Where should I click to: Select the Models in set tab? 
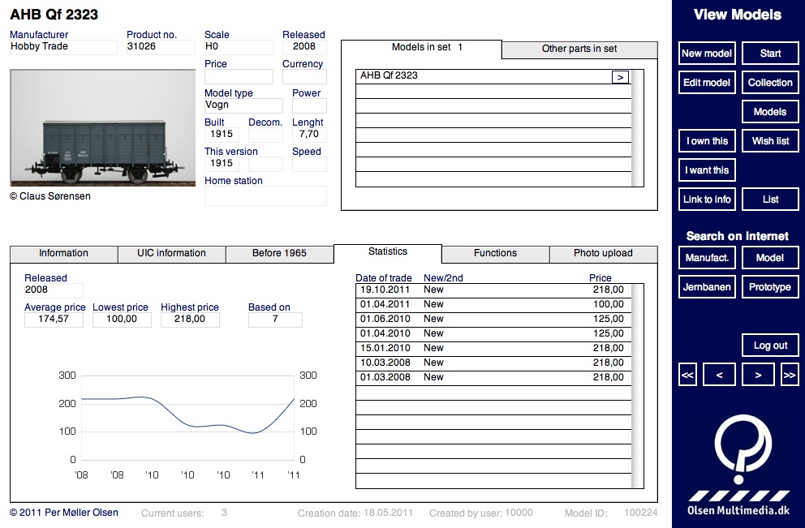click(x=421, y=48)
